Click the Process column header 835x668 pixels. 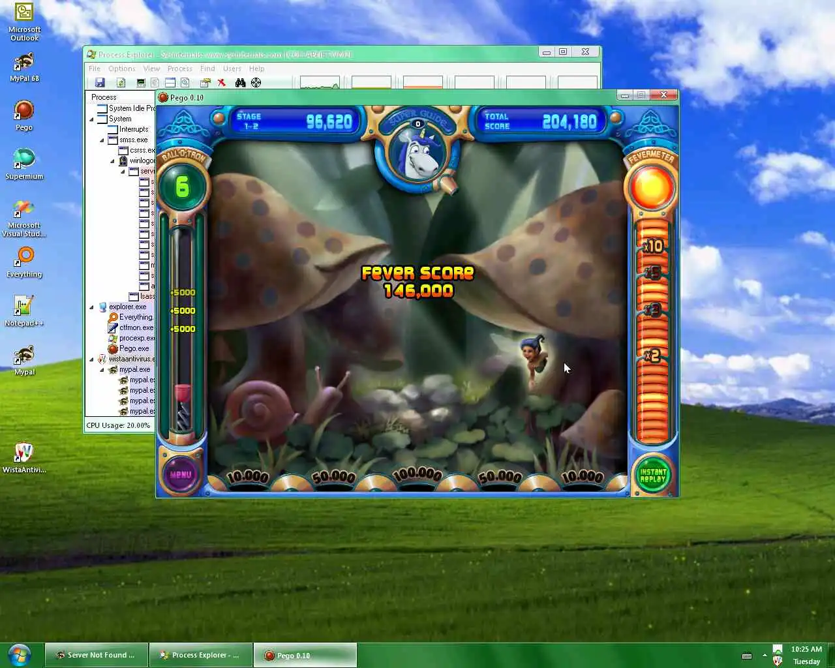121,97
